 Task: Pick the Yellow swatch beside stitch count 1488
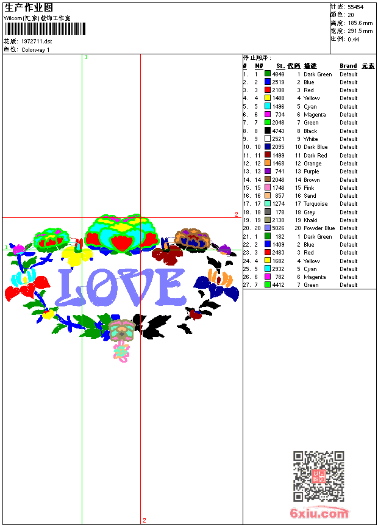point(268,98)
